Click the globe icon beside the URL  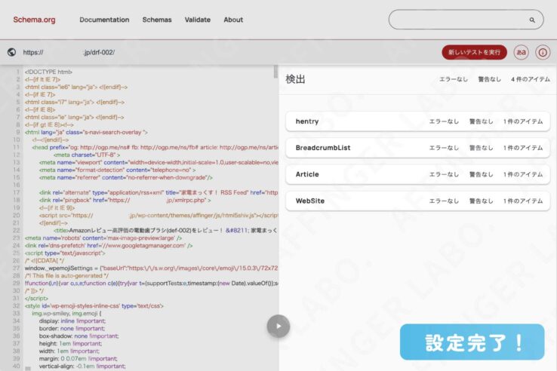coord(11,52)
